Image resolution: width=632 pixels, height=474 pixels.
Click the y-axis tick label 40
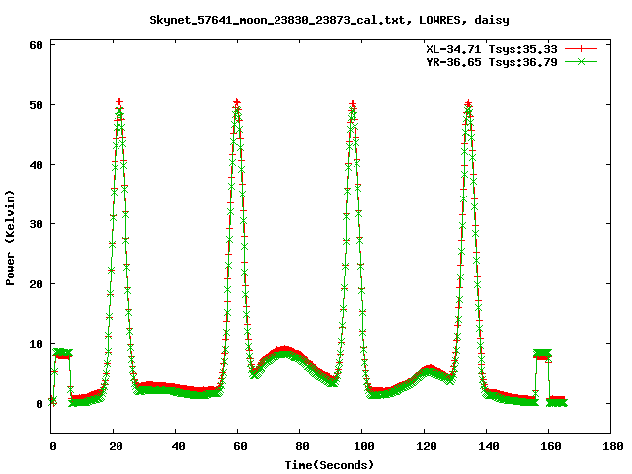pos(36,165)
